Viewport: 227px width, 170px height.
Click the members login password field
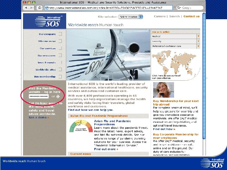coord(39,96)
